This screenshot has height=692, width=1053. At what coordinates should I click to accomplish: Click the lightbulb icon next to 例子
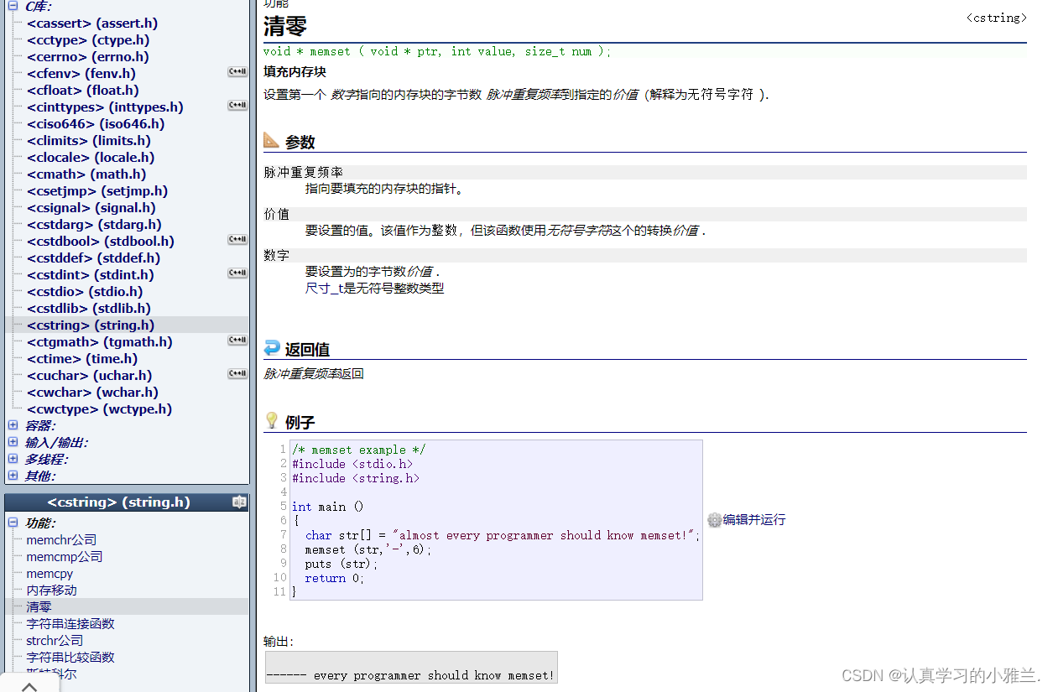click(x=271, y=420)
